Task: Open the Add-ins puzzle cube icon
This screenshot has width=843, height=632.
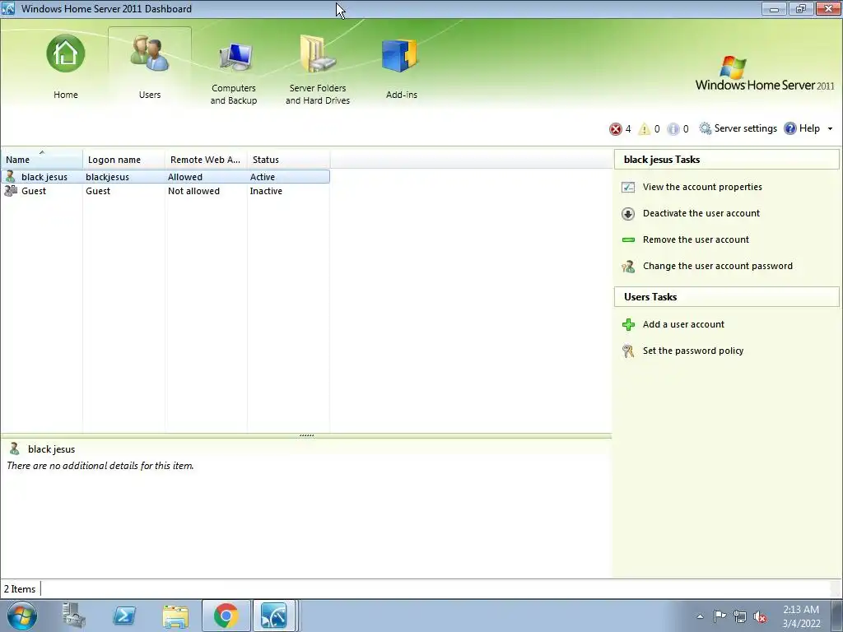Action: pos(400,55)
